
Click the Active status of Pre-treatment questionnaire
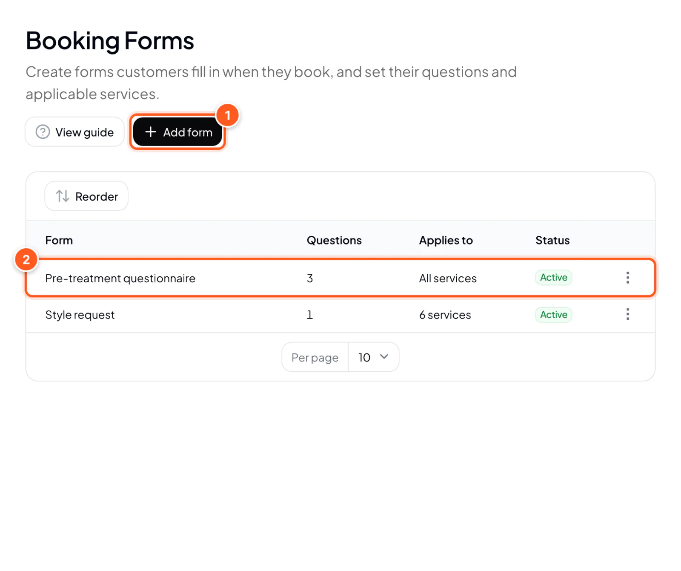pos(553,278)
